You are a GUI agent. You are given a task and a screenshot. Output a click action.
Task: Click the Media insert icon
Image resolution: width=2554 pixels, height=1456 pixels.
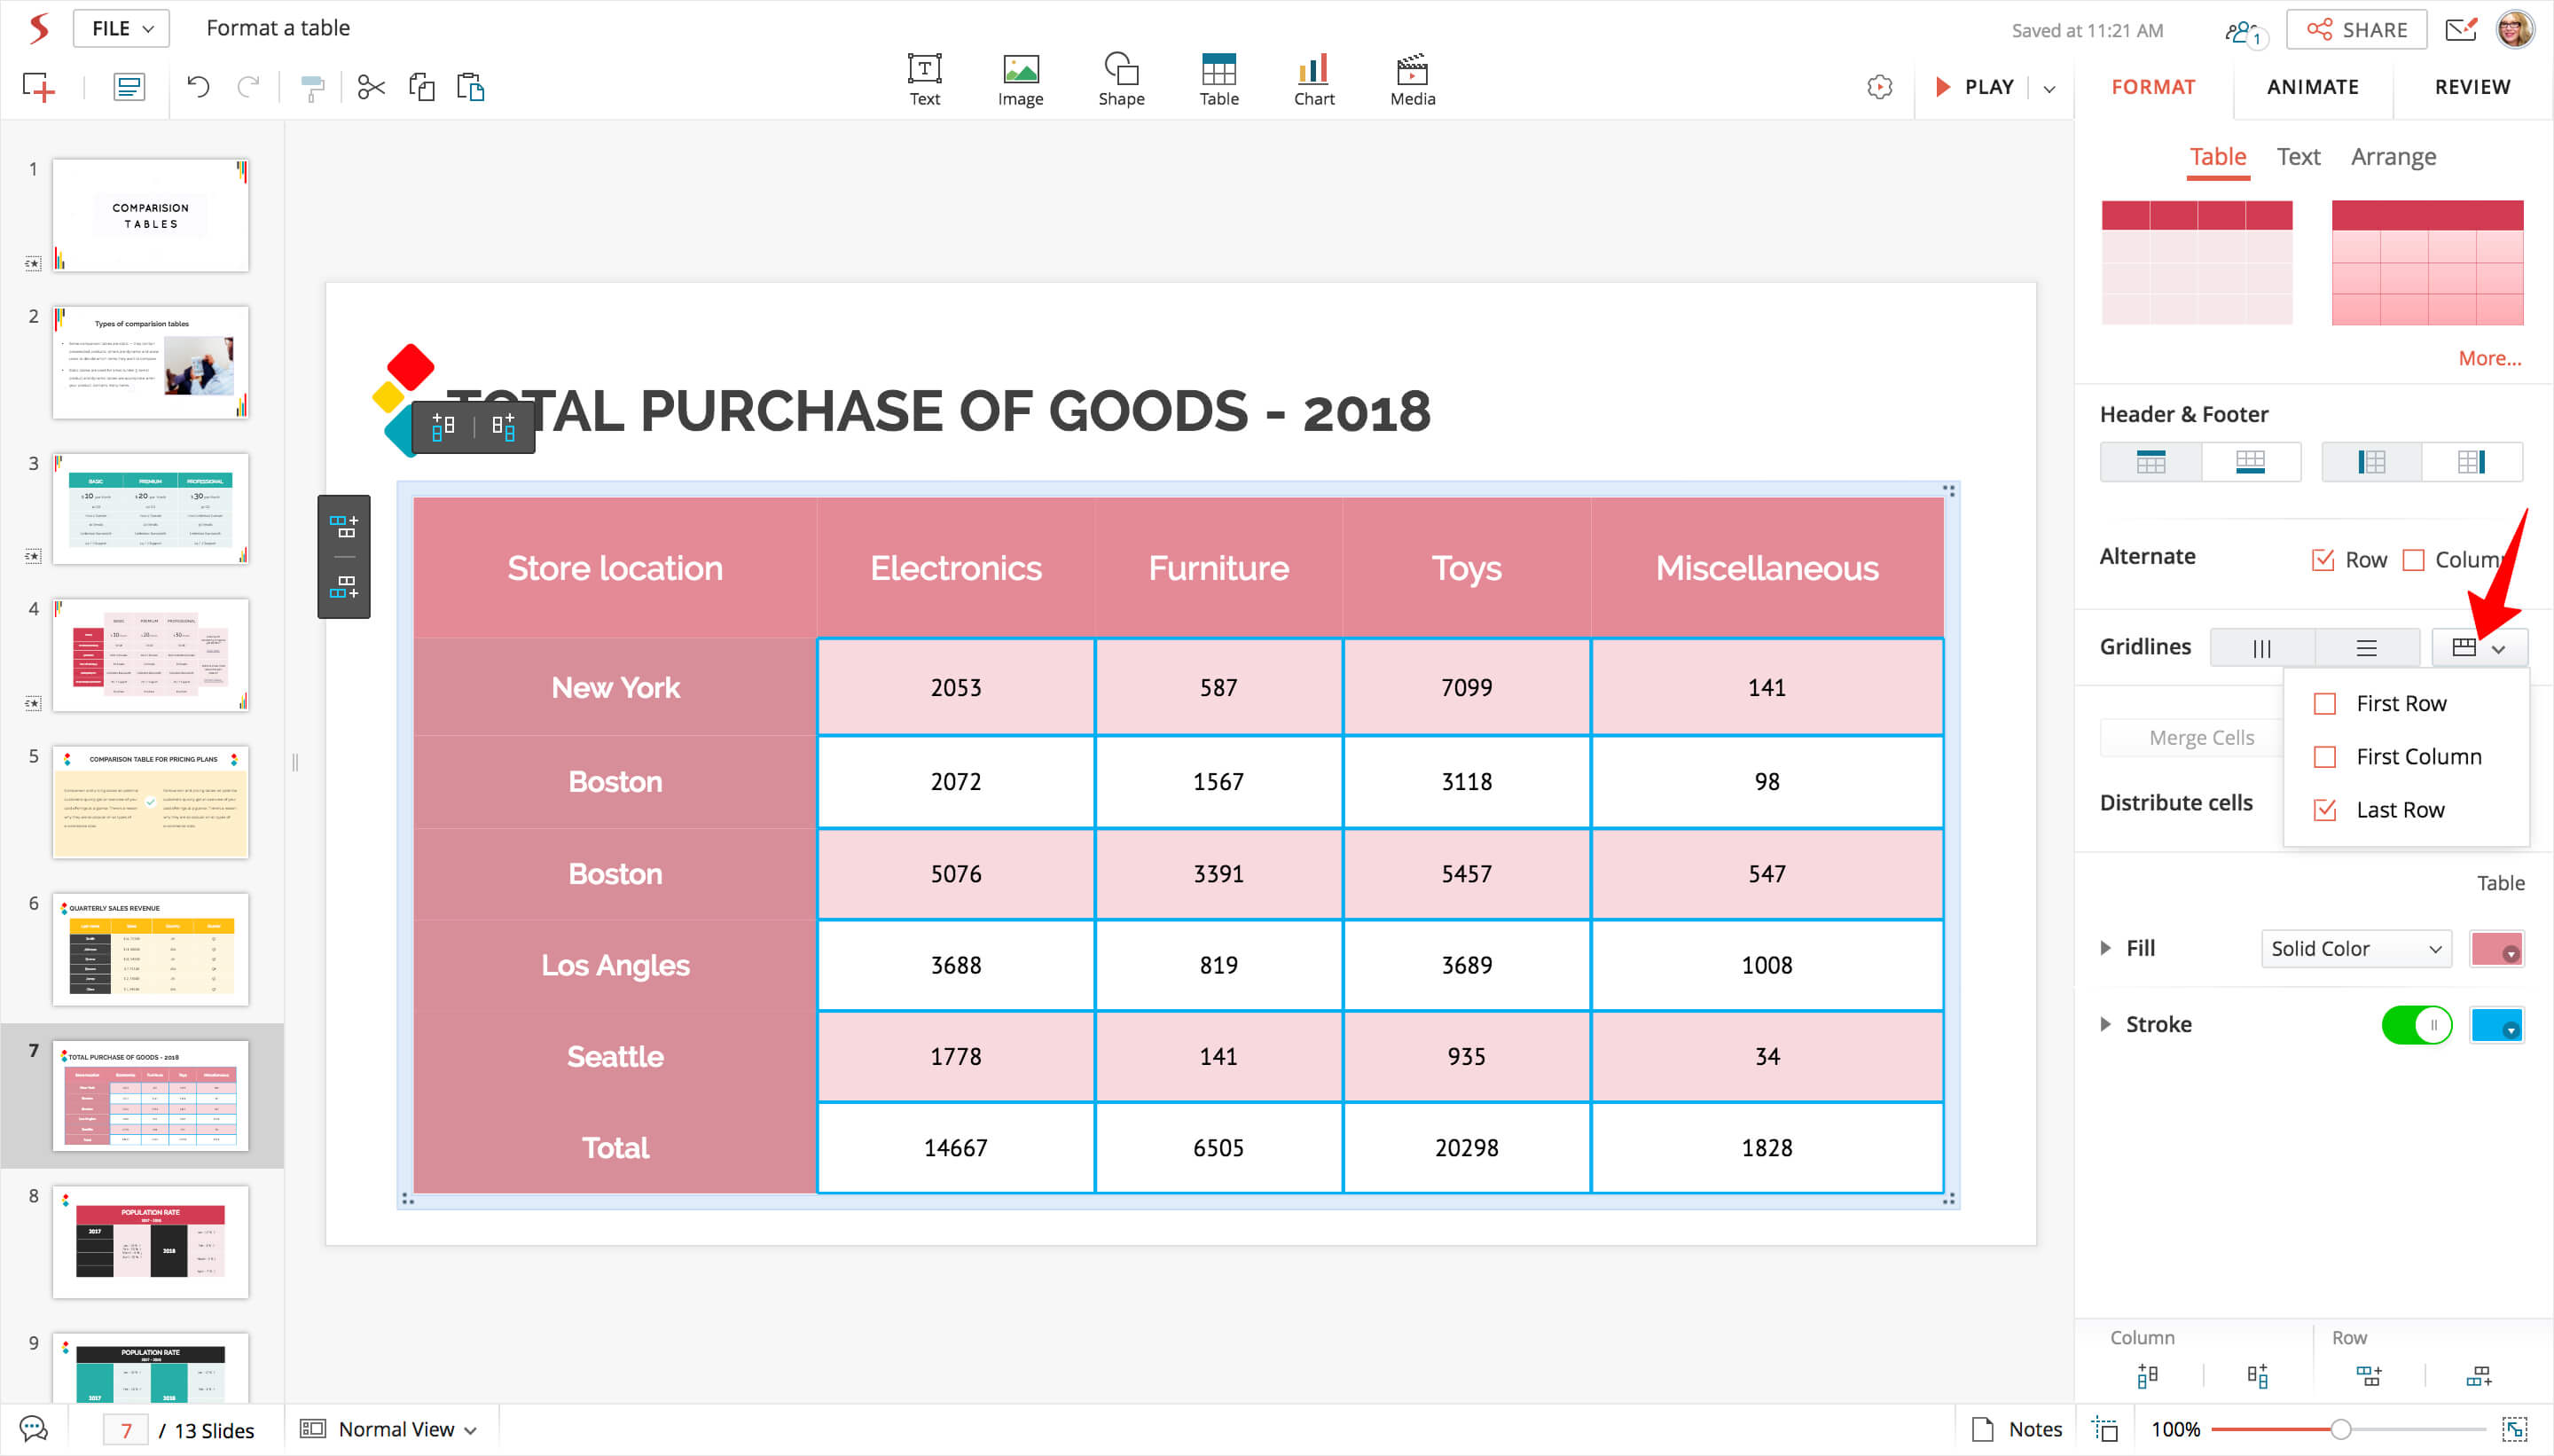click(x=1411, y=79)
